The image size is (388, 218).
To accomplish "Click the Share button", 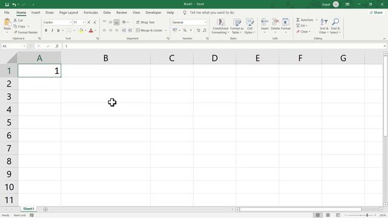I will click(376, 12).
